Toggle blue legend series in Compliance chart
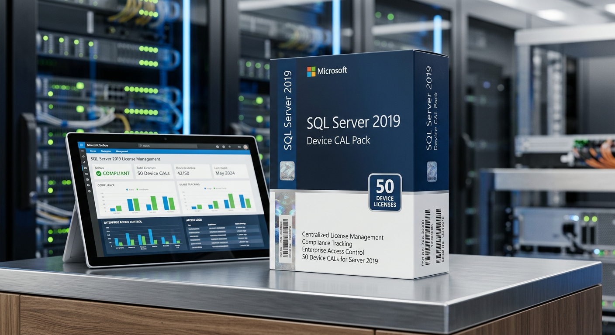This screenshot has height=335, width=615. 126,190
